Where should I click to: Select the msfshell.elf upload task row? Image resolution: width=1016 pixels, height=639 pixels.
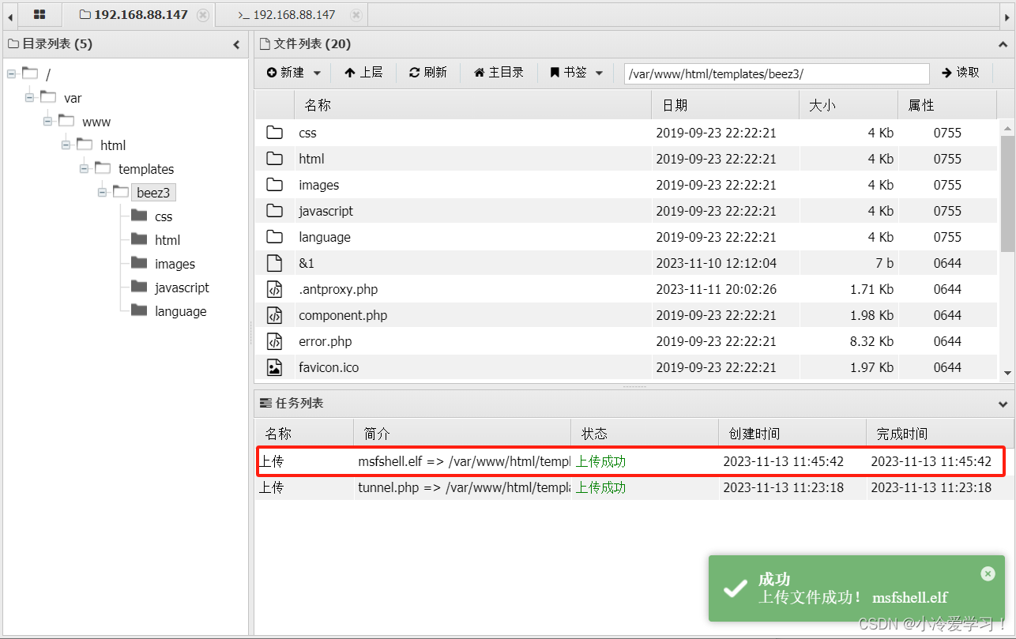630,461
